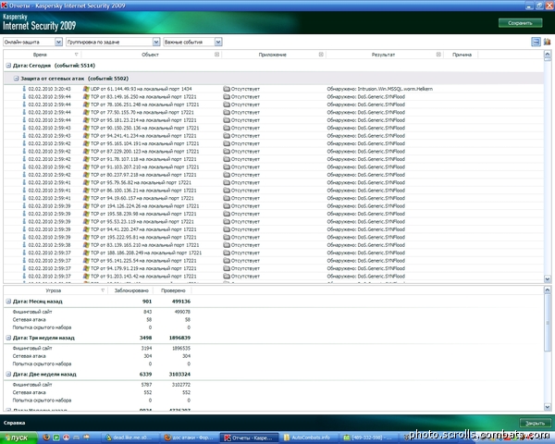The image size is (555, 444).
Task: Click firewall icon of TCP 87.229.200.123 row
Action: (86, 151)
